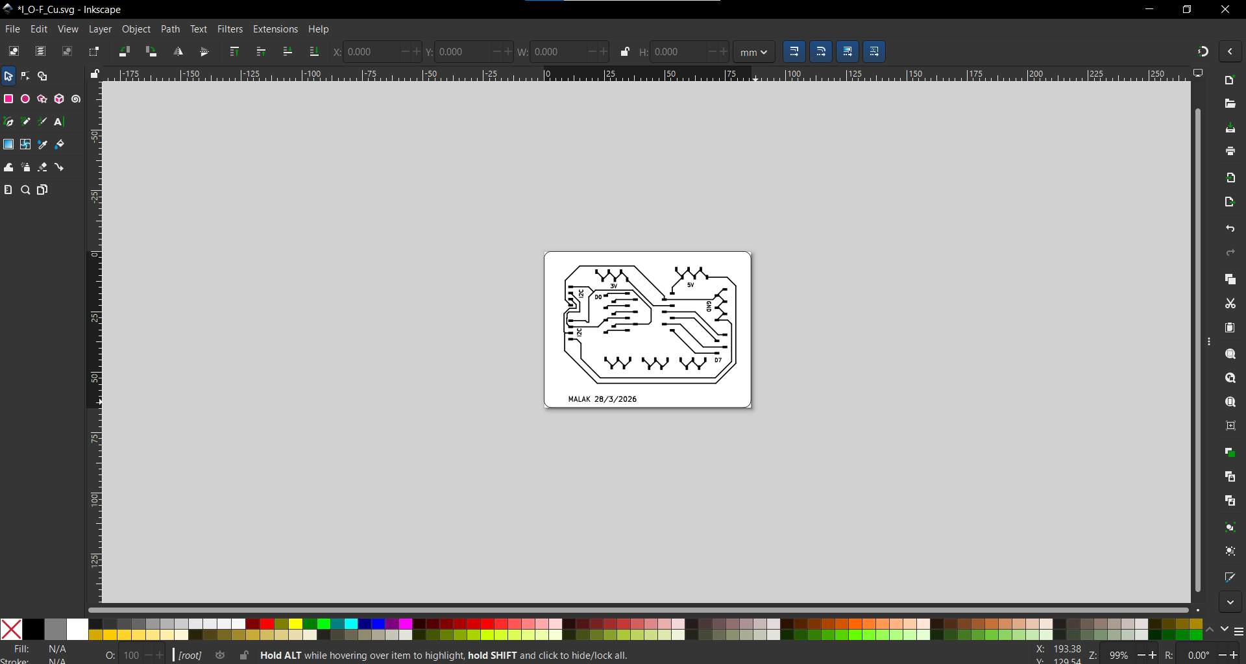Expand the bottom chevron on the right sidebar
This screenshot has width=1246, height=664.
click(x=1230, y=602)
